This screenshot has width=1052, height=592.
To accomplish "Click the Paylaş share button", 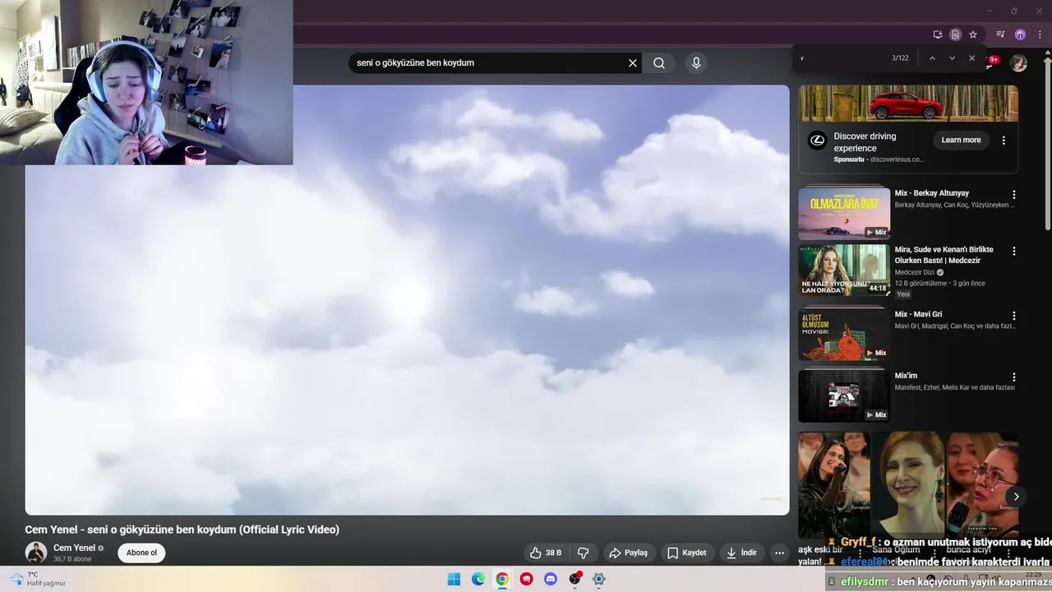I will click(x=629, y=553).
